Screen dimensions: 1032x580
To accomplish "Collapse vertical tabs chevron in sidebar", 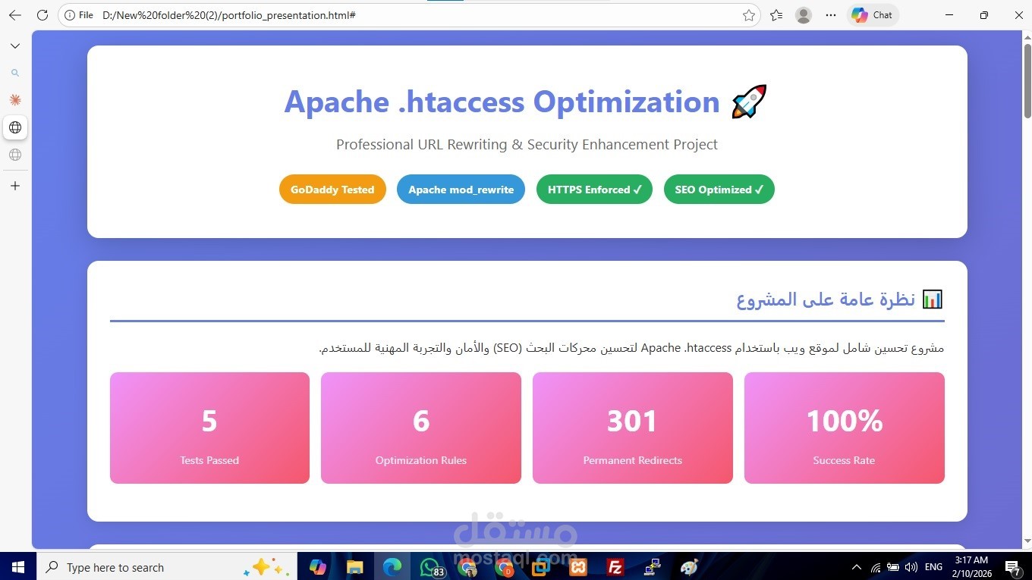I will pos(15,46).
